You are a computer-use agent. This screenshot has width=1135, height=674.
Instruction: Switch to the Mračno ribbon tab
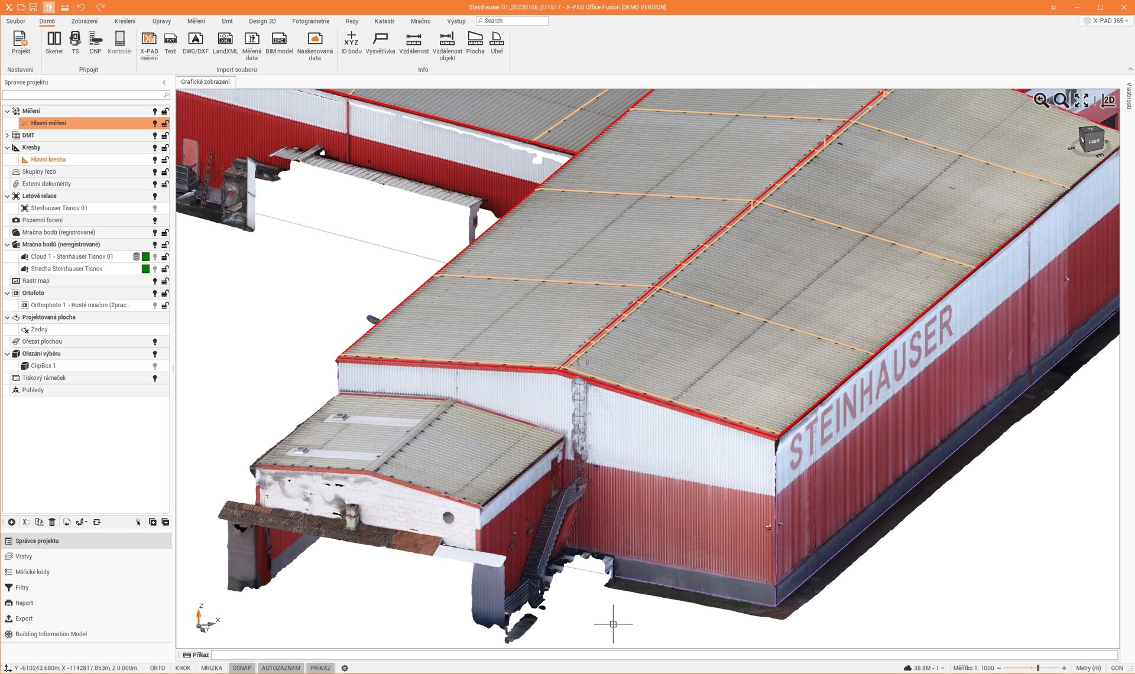point(420,21)
